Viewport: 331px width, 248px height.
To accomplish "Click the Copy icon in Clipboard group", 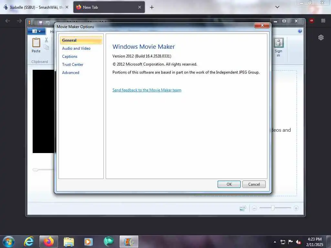I will [x=47, y=47].
